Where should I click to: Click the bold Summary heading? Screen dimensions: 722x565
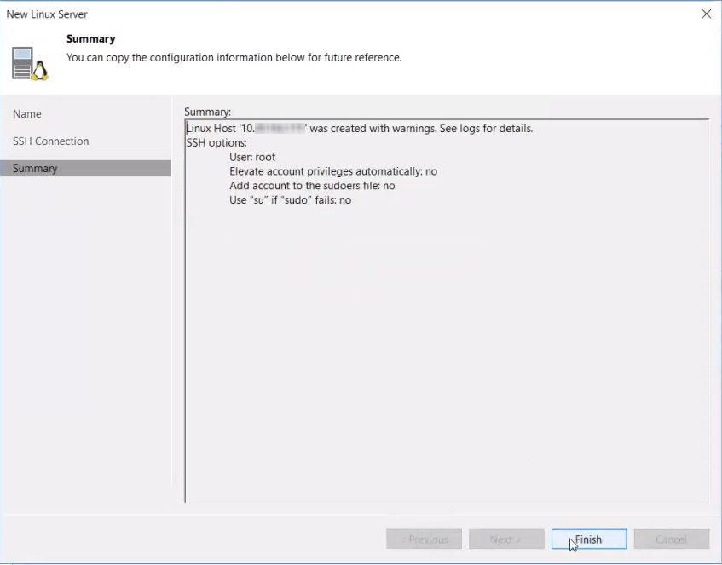[x=90, y=39]
